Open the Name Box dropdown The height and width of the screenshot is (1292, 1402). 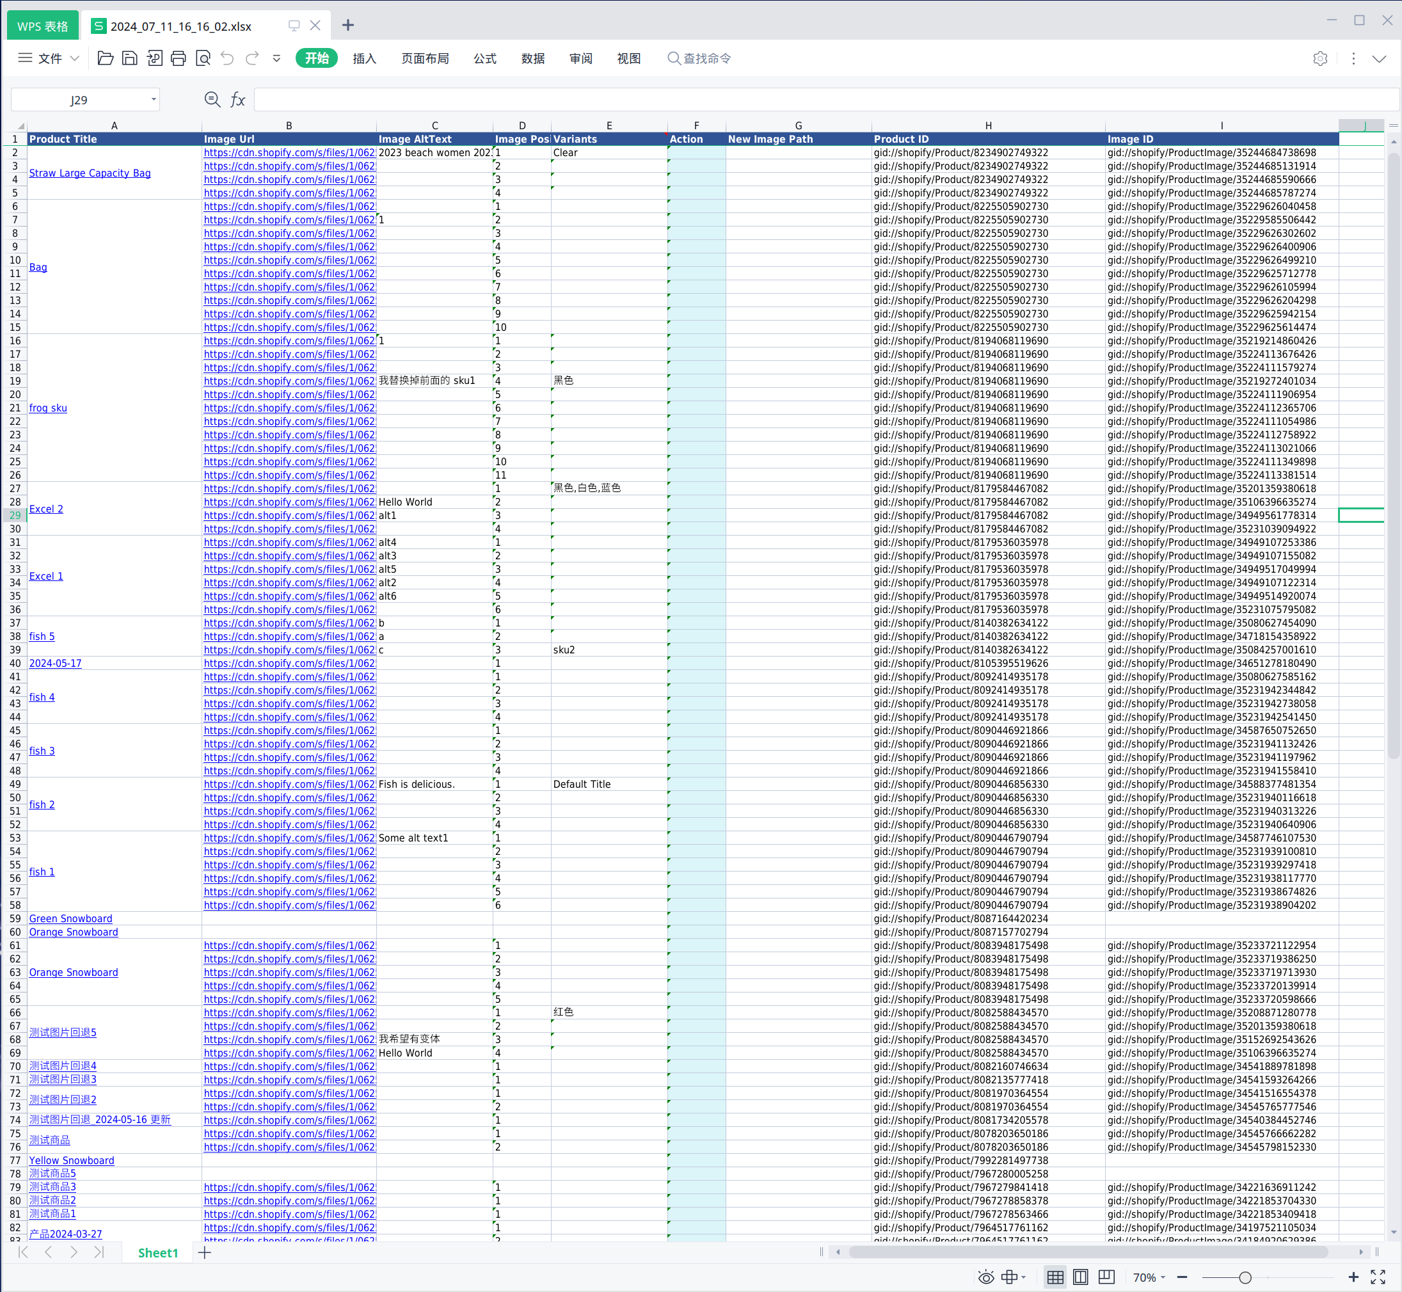[153, 99]
